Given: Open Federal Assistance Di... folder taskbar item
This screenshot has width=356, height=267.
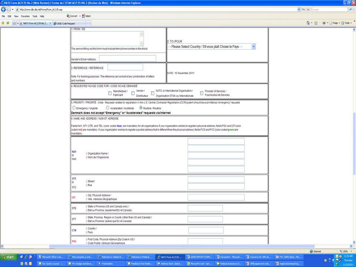Looking at the screenshot, I should [229, 264].
